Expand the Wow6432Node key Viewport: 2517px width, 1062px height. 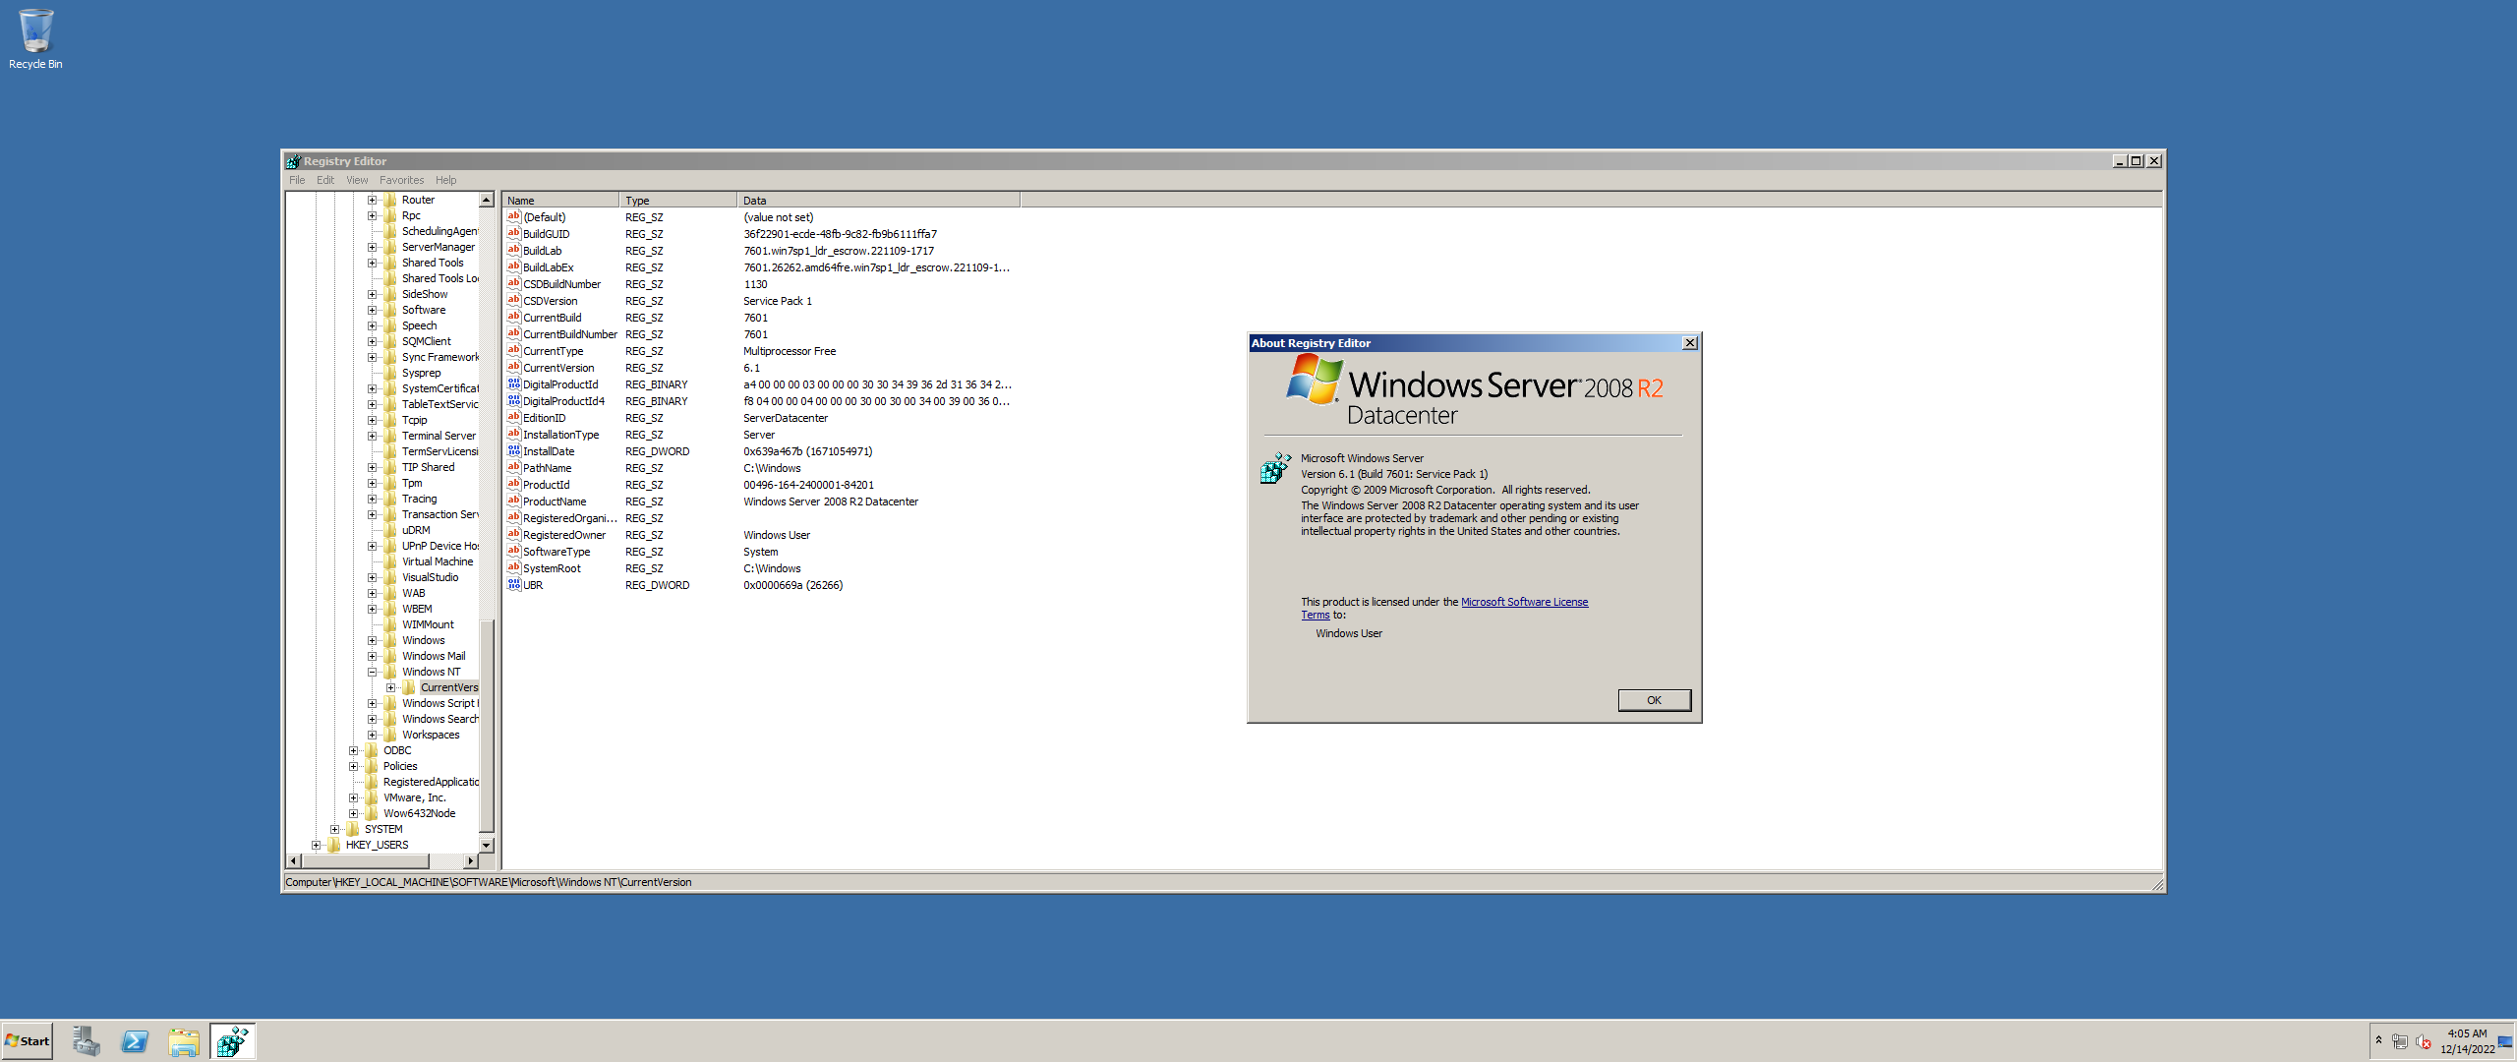353,813
